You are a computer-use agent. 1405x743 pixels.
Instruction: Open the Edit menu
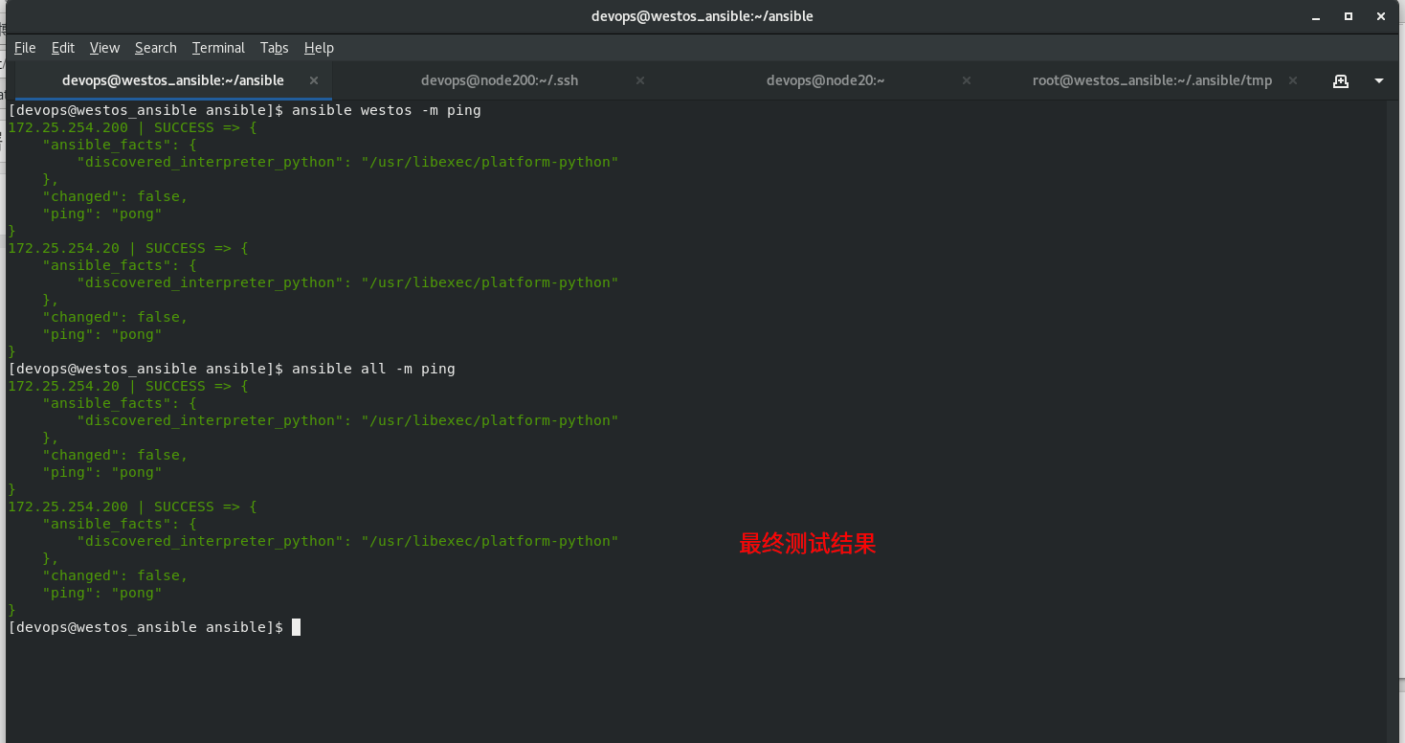click(x=63, y=48)
